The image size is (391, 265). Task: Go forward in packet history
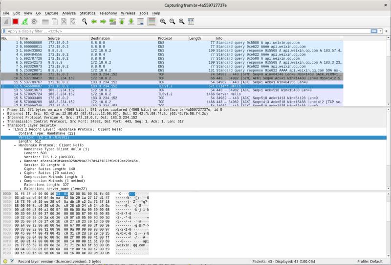(x=103, y=22)
